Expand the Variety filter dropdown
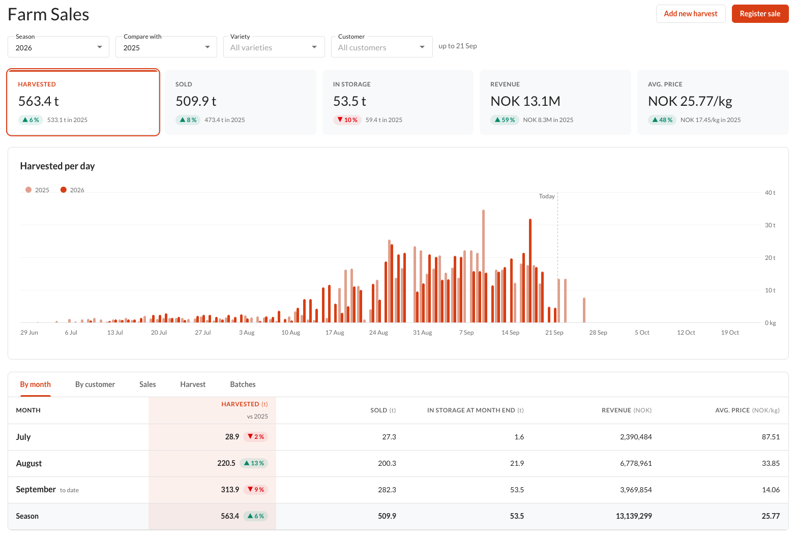The width and height of the screenshot is (796, 536). pyautogui.click(x=274, y=47)
